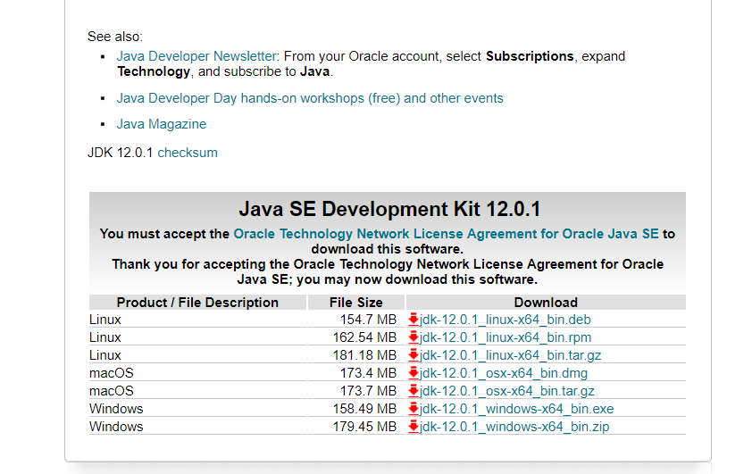Download jdk-12.0.1_osx-x64_bin.dmg
The height and width of the screenshot is (474, 752).
[x=504, y=373]
